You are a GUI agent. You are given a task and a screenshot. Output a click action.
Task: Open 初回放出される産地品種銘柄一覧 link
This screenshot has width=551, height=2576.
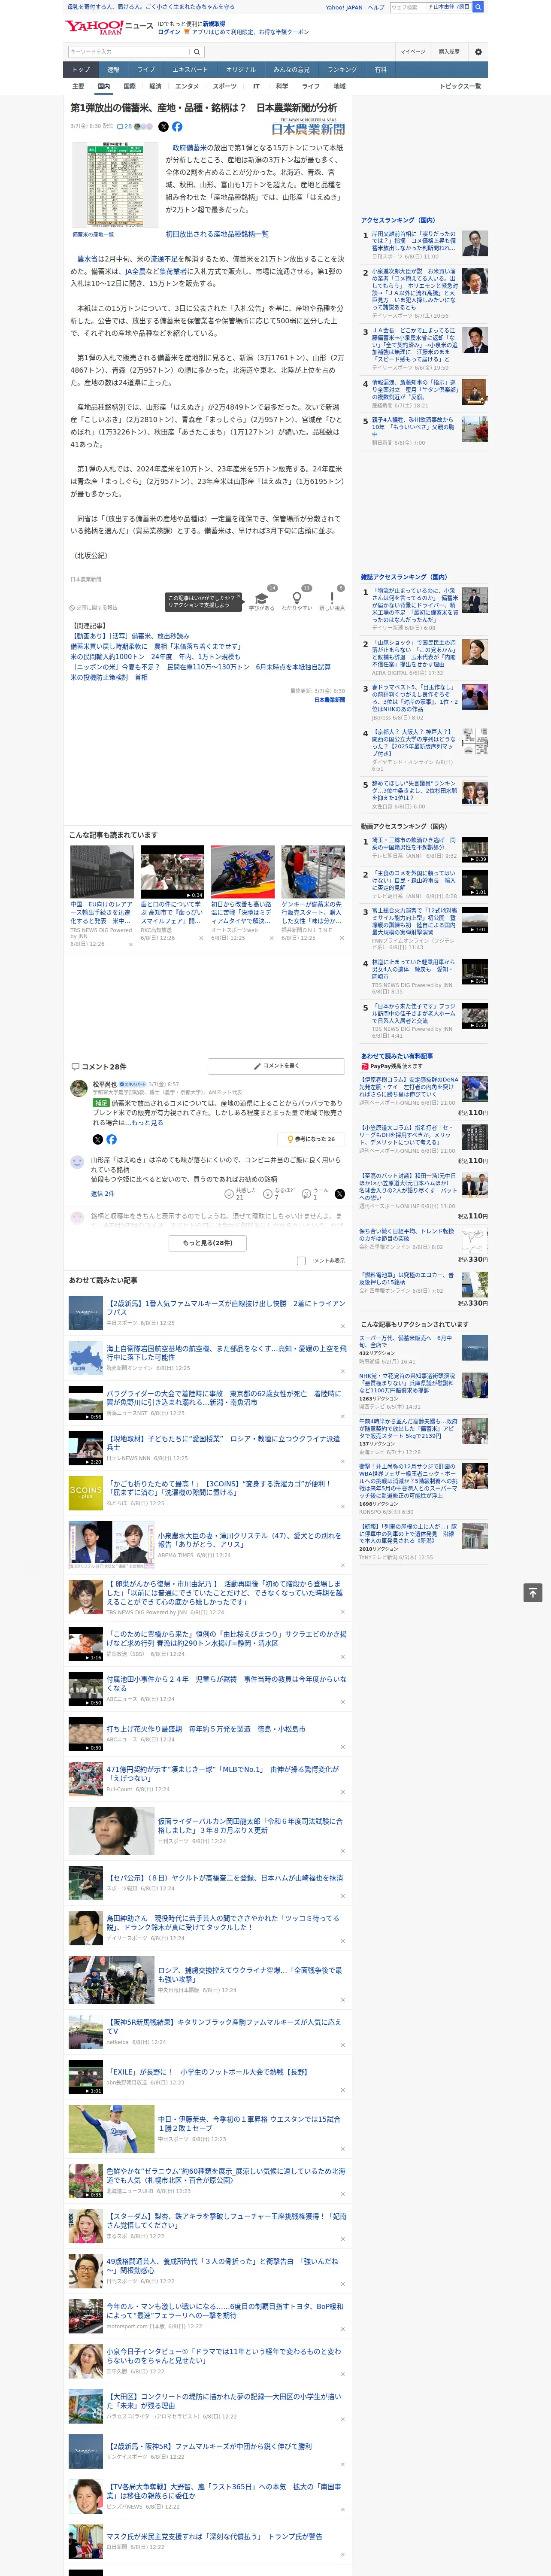tap(217, 234)
